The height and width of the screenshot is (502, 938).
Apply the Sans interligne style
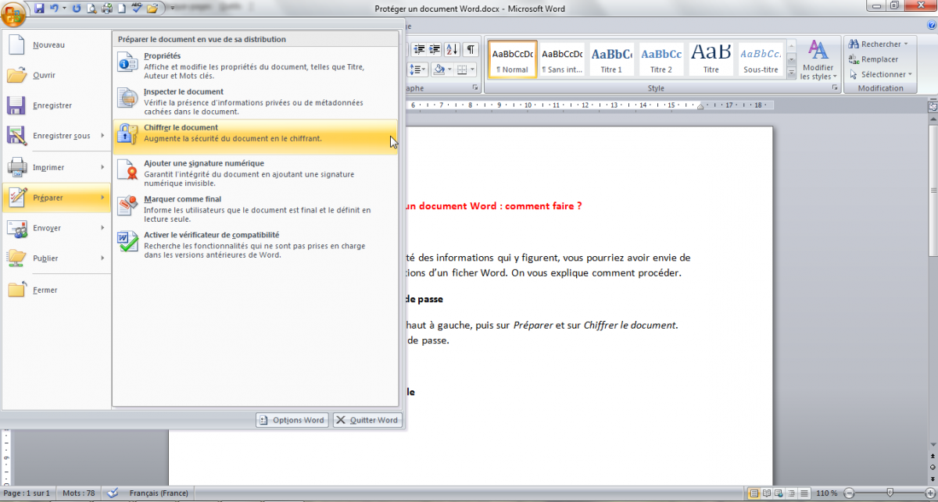click(562, 59)
